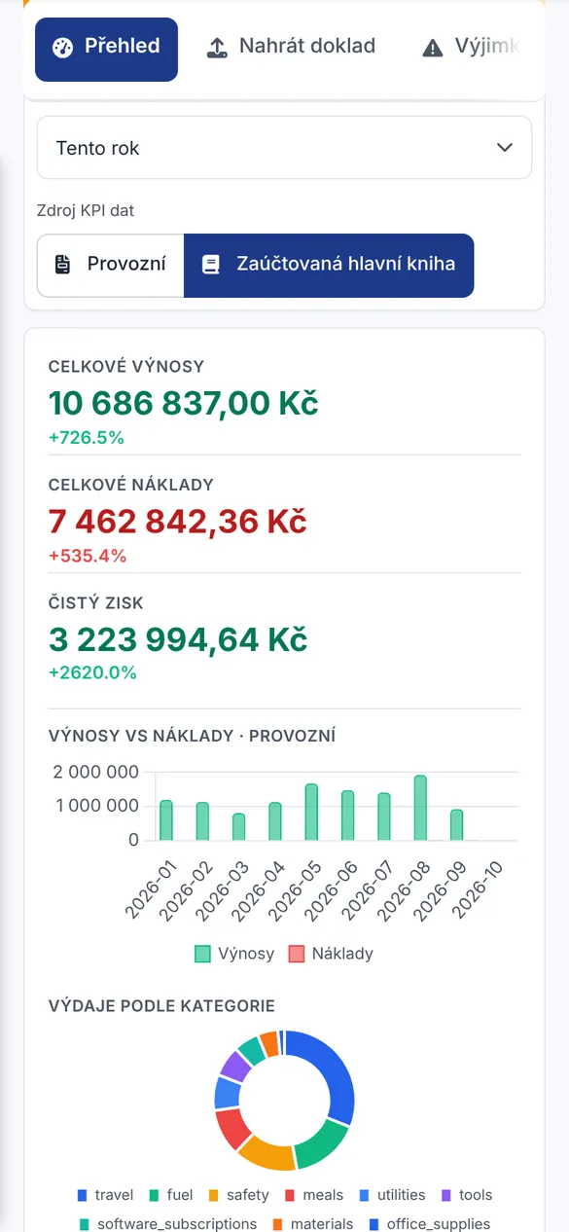Click the 1 000 000 axis label
This screenshot has width=569, height=1232.
tap(96, 806)
